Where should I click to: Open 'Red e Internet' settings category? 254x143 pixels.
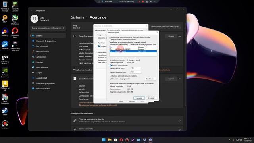(x=48, y=46)
